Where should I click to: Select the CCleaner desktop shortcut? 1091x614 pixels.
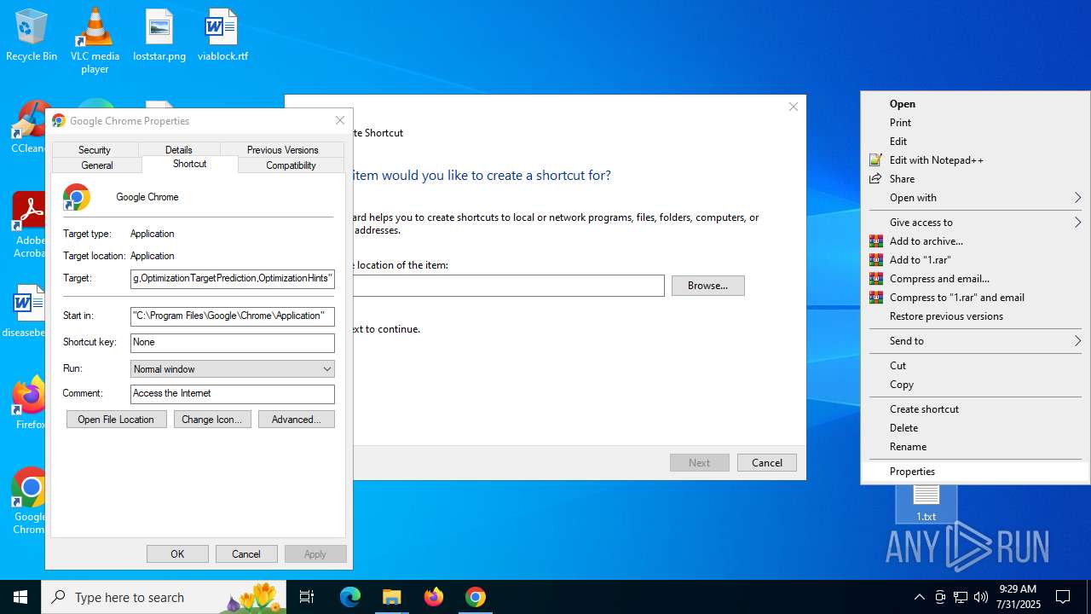tap(27, 128)
